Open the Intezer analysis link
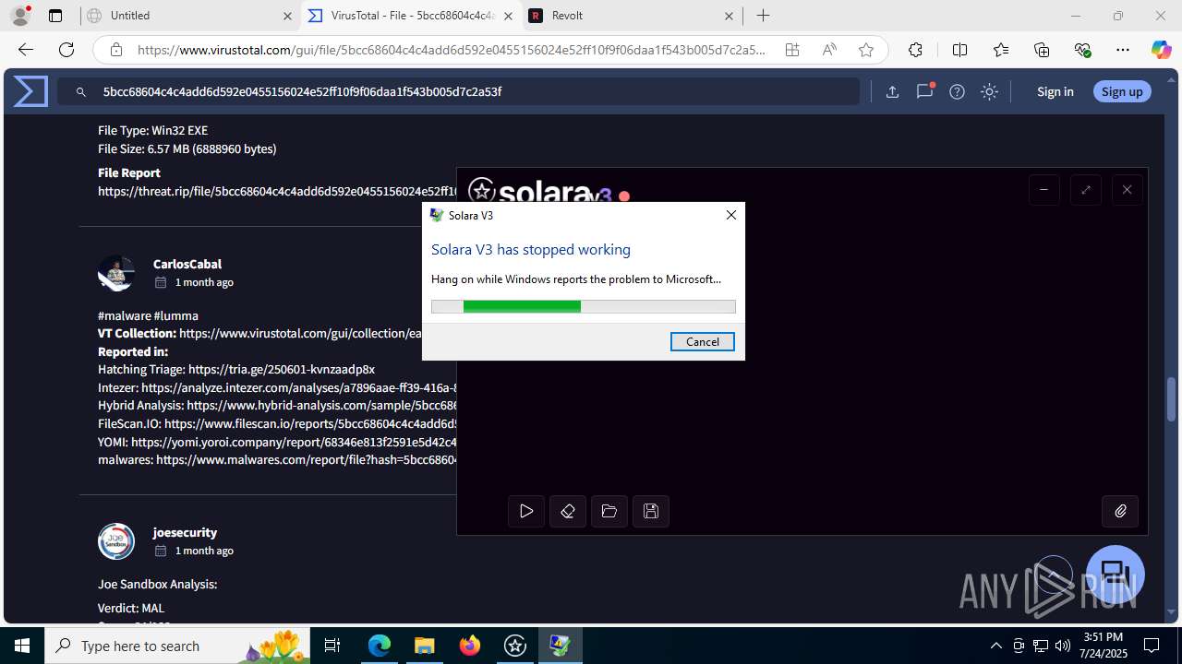Screen dimensions: 1182x664 click(x=299, y=387)
